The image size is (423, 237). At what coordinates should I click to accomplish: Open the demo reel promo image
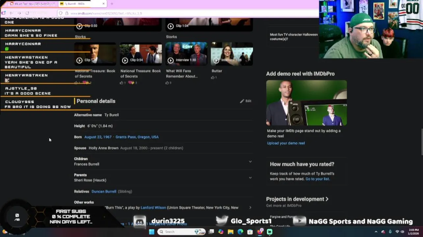click(306, 103)
